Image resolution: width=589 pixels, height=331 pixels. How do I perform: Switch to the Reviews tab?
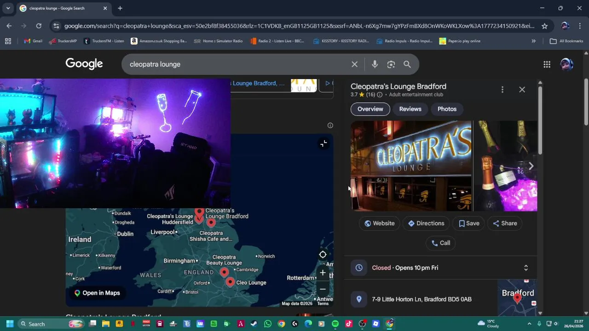click(410, 109)
